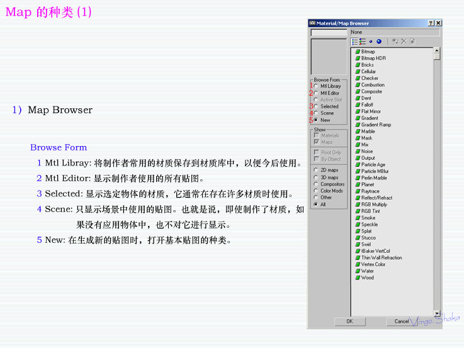
Task: Click the OK button
Action: click(350, 322)
